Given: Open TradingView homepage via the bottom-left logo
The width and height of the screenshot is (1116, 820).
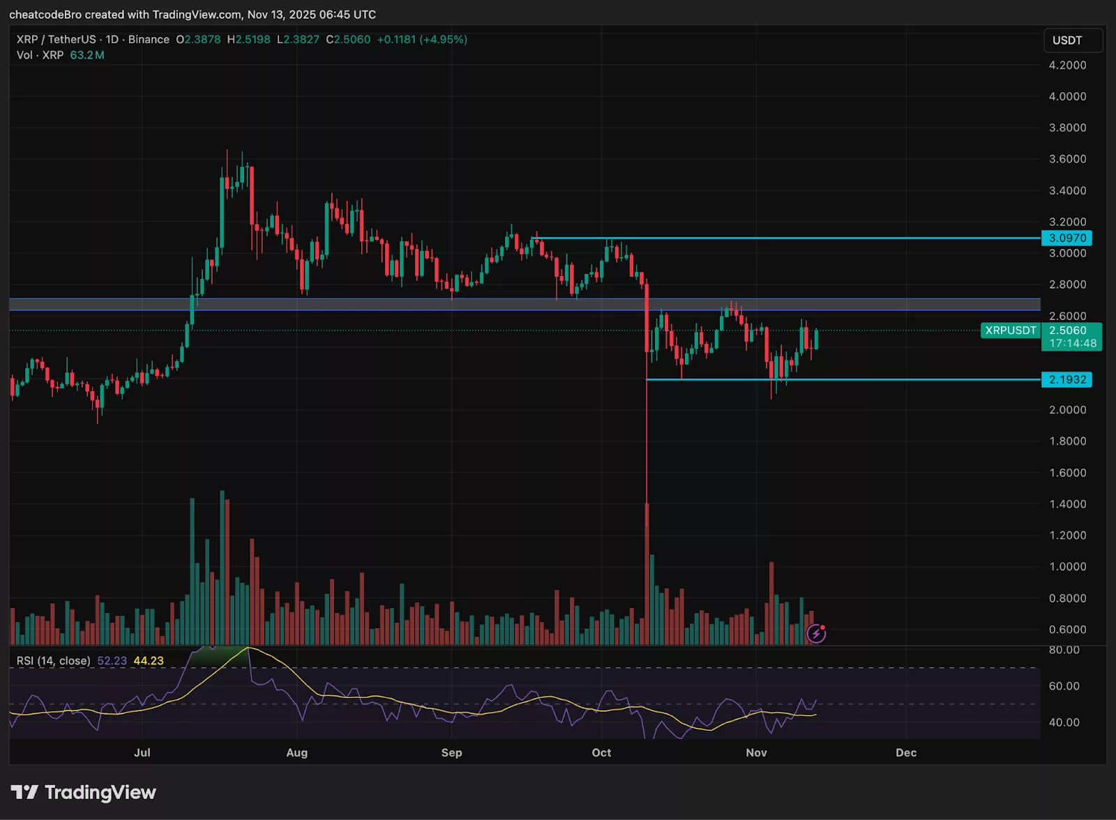Looking at the screenshot, I should [82, 793].
